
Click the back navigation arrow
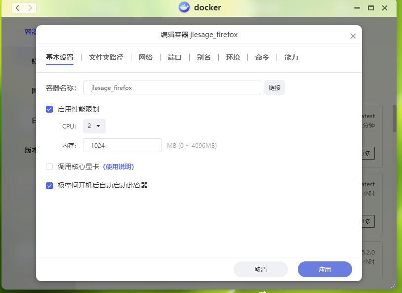tap(18, 8)
